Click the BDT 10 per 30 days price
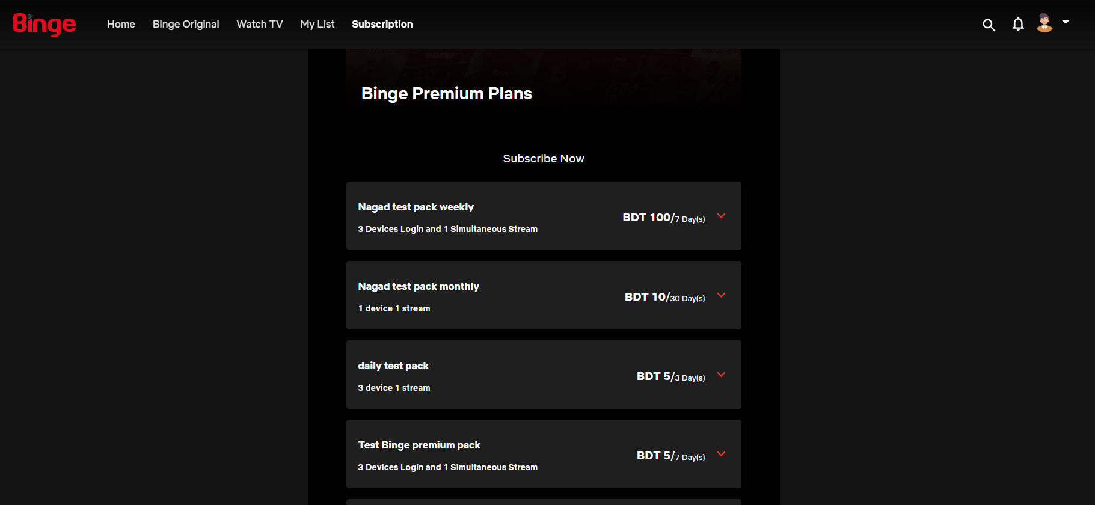This screenshot has height=505, width=1095. point(664,297)
